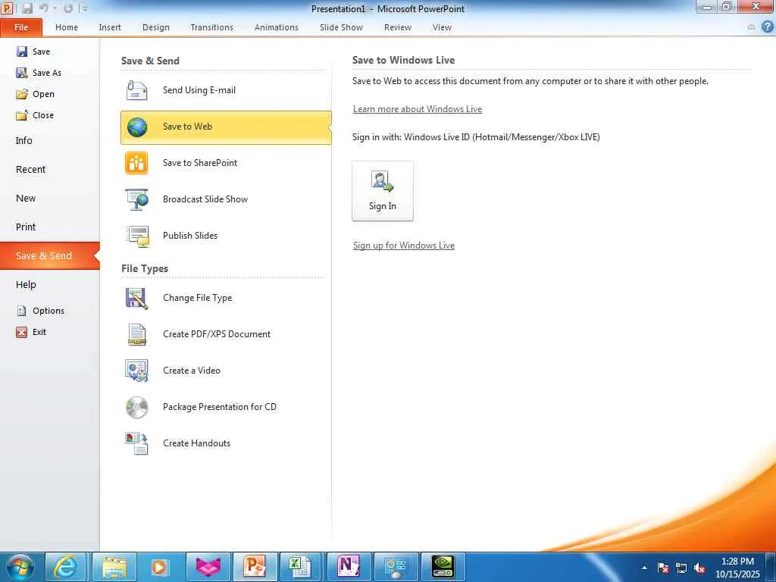The height and width of the screenshot is (582, 776).
Task: Open the pink fox app on taskbar
Action: click(206, 567)
